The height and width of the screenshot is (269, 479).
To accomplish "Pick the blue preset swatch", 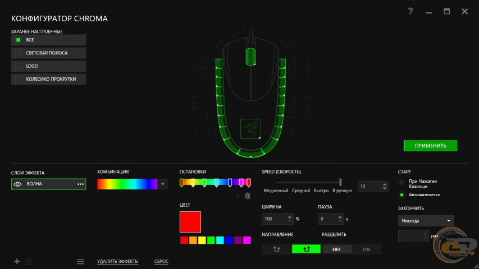I will click(229, 240).
